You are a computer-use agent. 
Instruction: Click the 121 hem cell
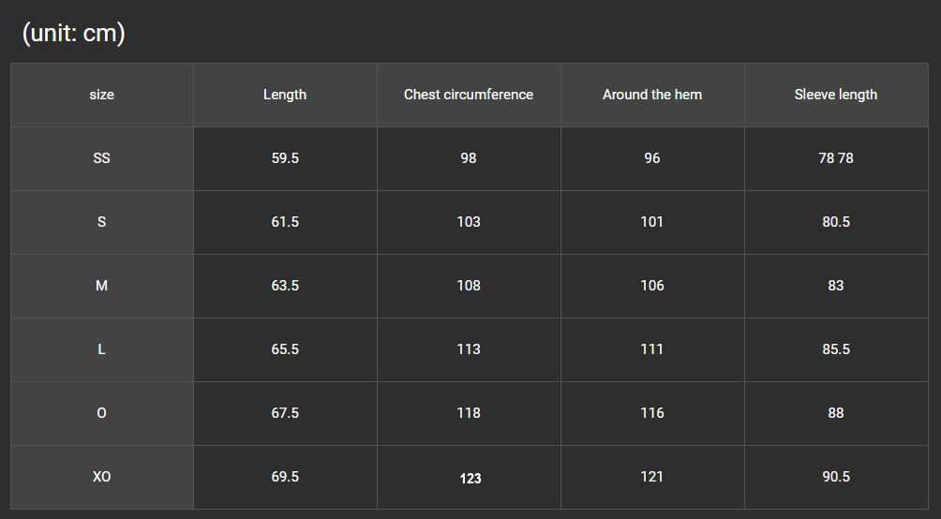point(652,477)
